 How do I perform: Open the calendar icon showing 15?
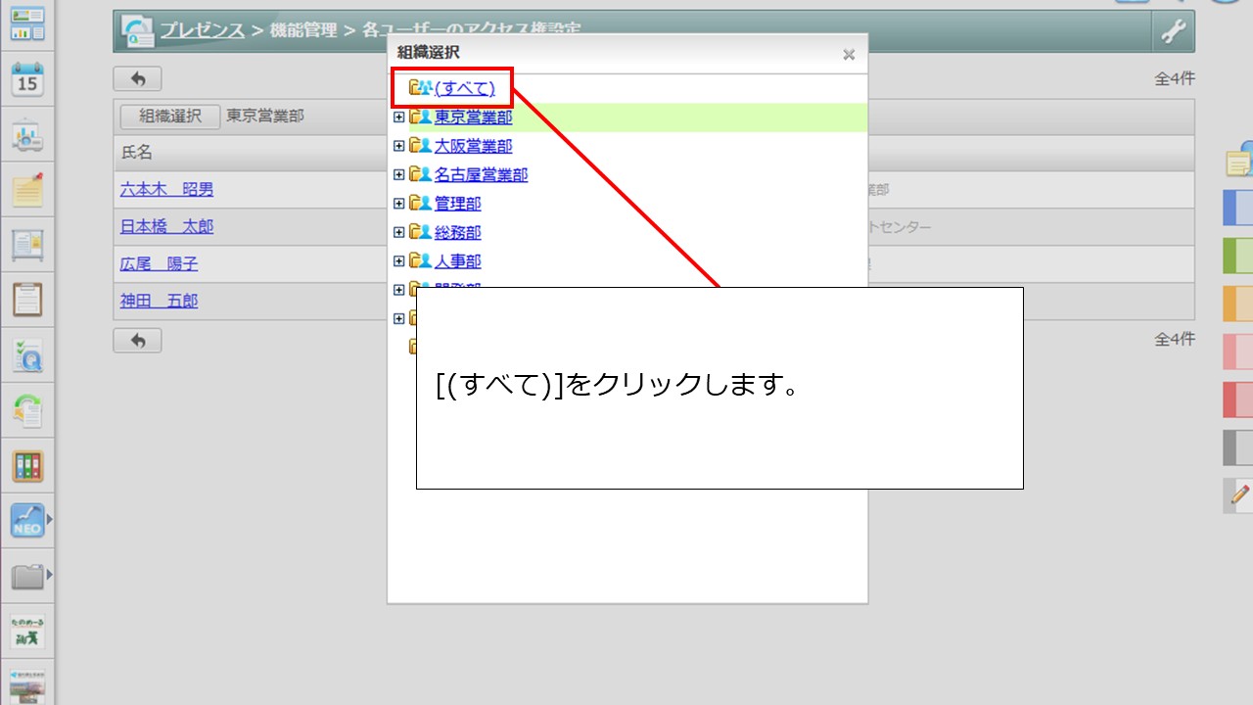(x=27, y=79)
